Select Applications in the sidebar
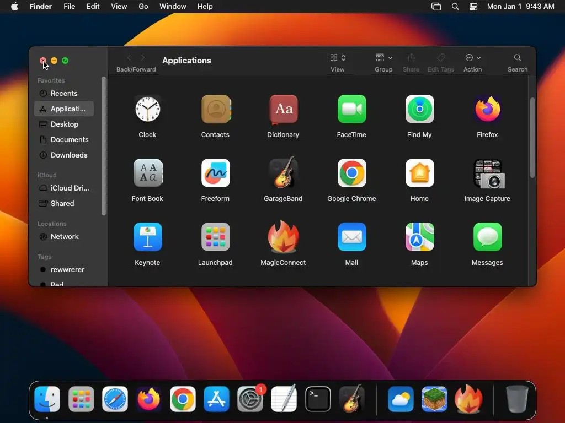 click(x=64, y=109)
